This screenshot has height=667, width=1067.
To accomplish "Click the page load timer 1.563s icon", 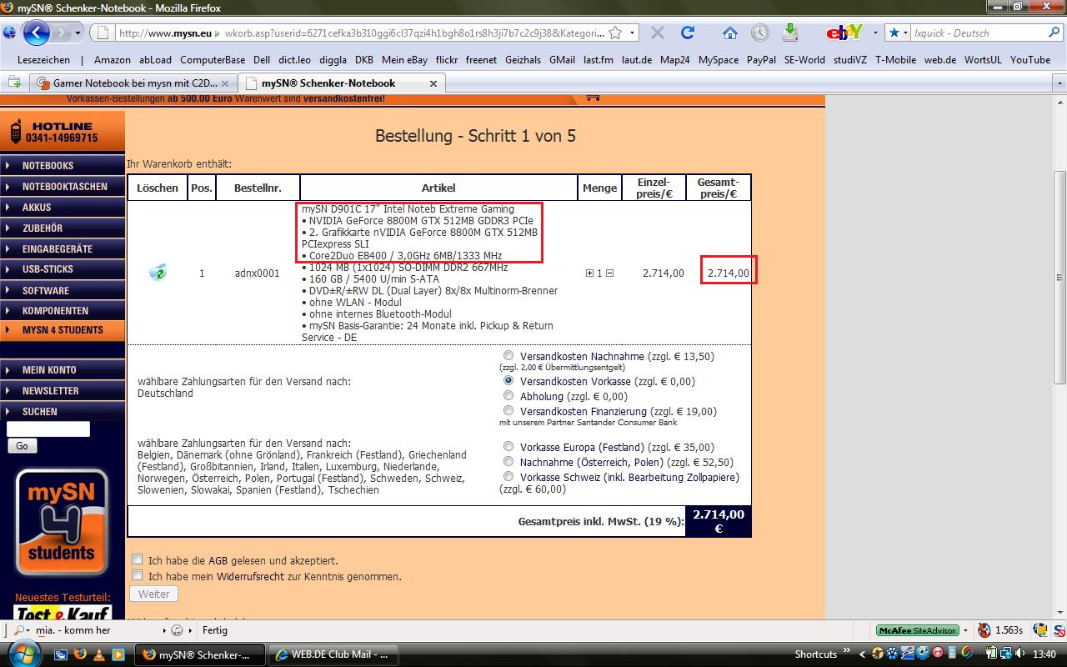I will [984, 630].
